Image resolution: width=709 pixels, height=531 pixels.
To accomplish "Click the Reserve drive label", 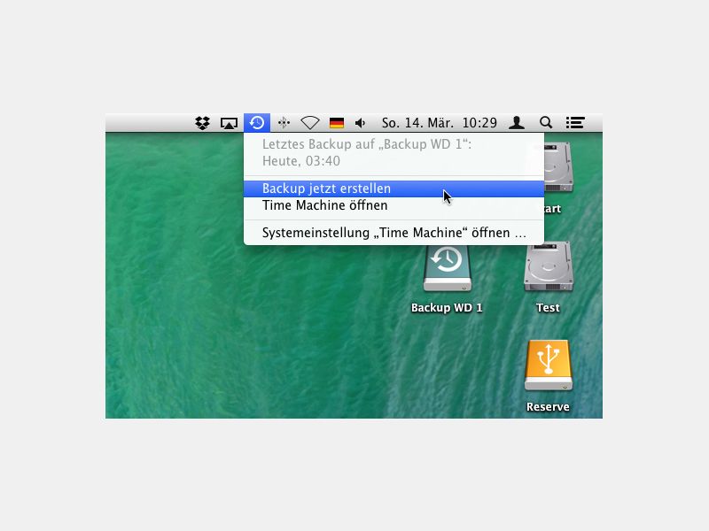I will (x=548, y=407).
